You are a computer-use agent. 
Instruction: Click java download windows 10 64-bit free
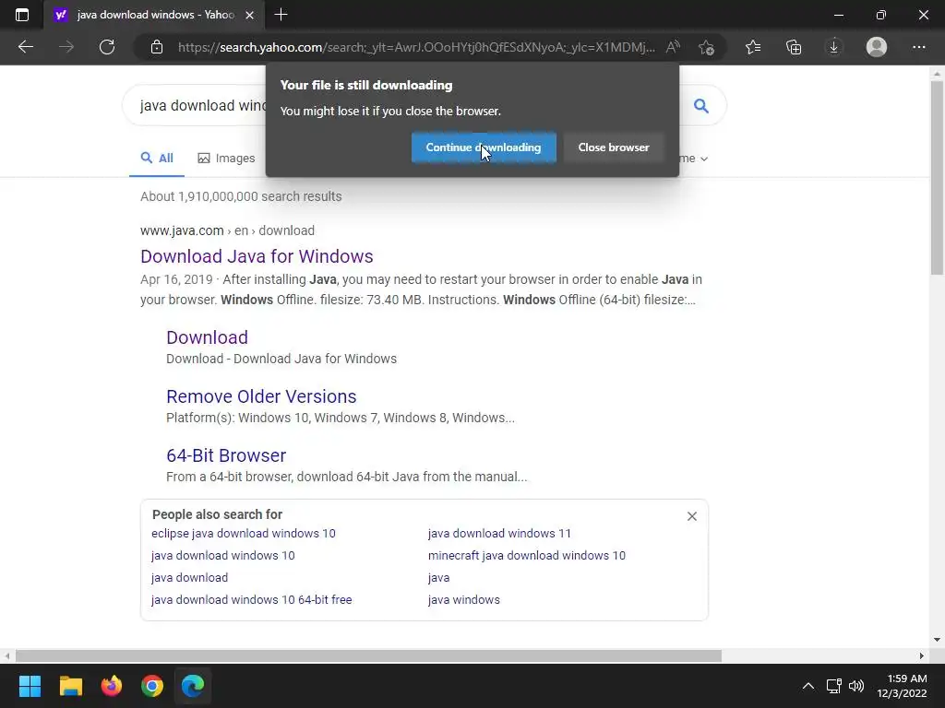coord(251,600)
